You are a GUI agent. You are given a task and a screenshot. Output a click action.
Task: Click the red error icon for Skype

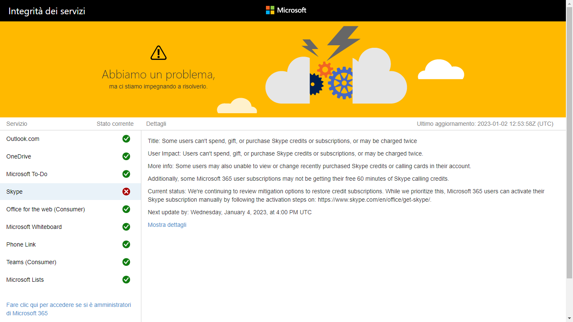126,192
